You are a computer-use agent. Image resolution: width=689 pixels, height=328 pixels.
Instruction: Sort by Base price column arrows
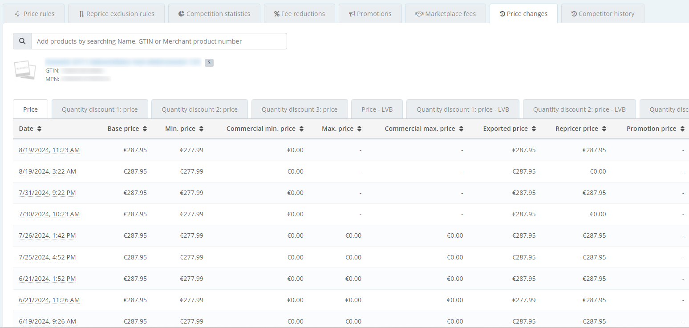pos(145,129)
